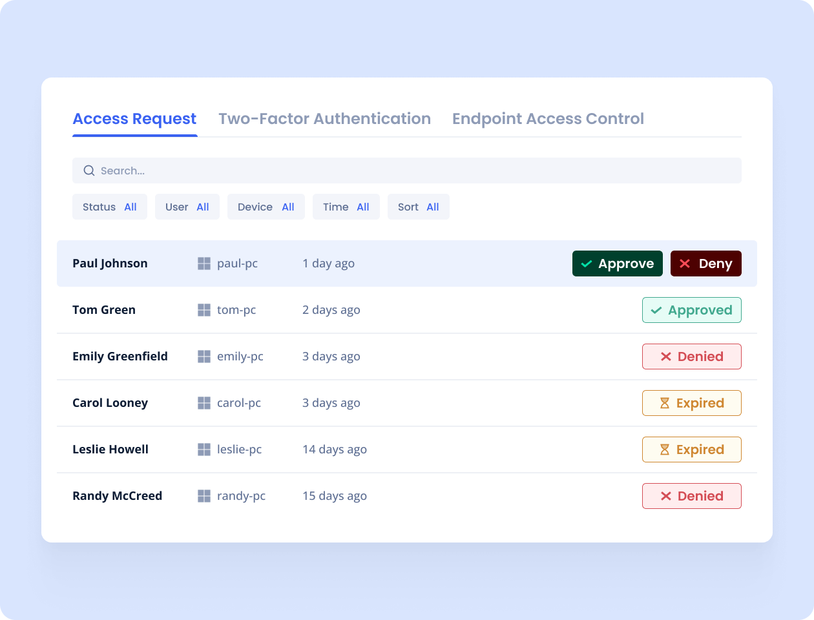Click the magnifier icon in search bar

[x=89, y=170]
